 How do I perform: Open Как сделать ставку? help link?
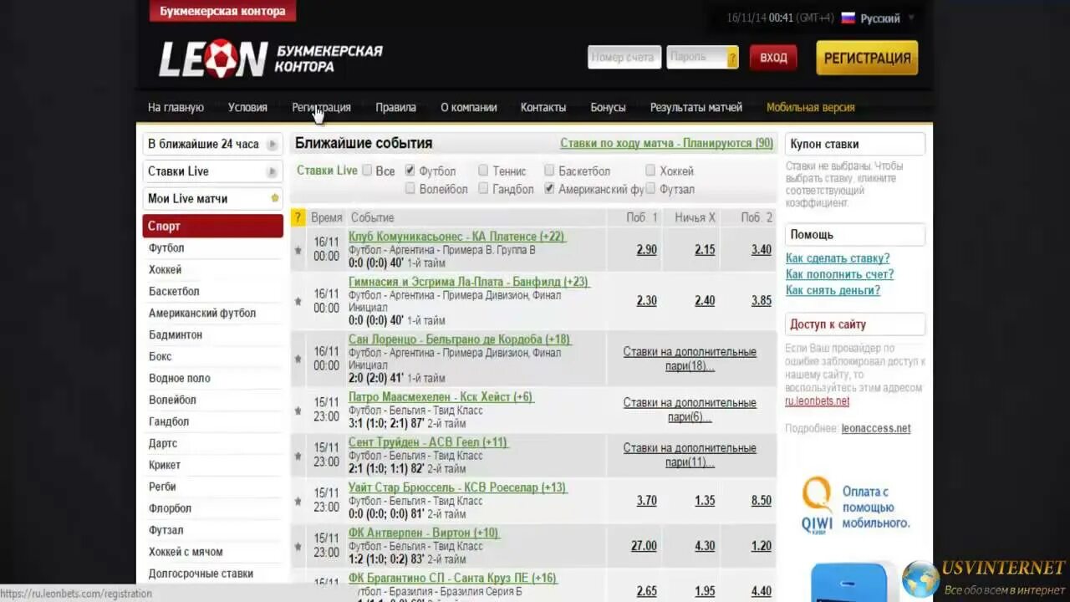(838, 258)
